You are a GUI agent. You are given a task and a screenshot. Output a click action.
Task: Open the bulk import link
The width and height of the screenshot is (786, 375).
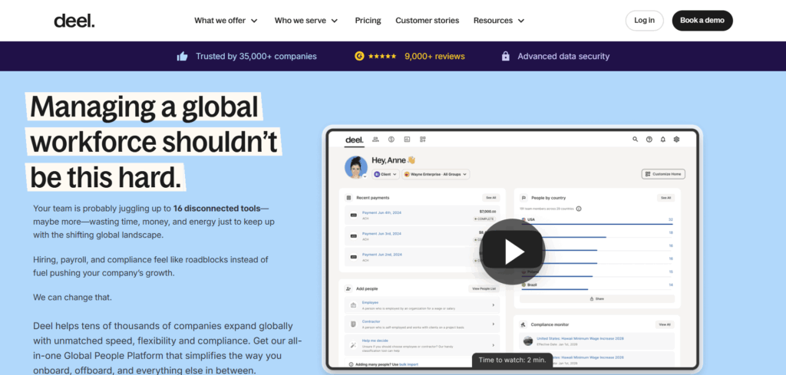408,364
